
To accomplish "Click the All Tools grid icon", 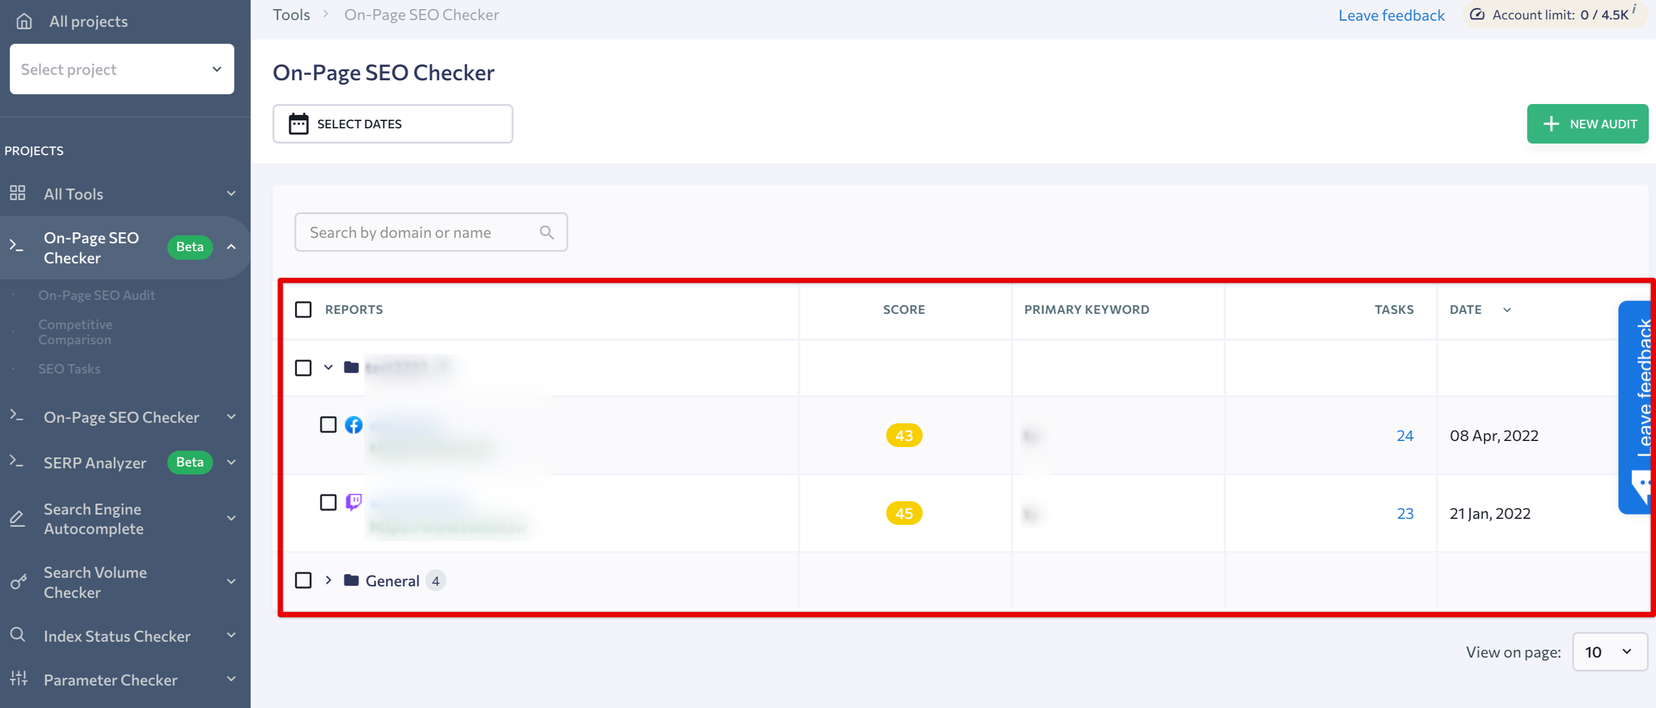I will (x=18, y=193).
